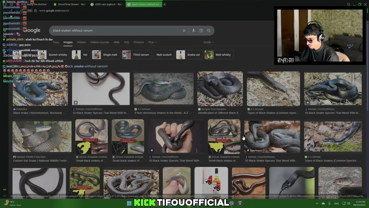369x208 pixels.
Task: Open the Vols tab
Action: coord(127,42)
